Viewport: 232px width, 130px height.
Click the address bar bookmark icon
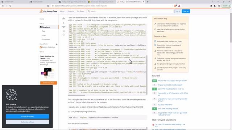click(48, 6)
